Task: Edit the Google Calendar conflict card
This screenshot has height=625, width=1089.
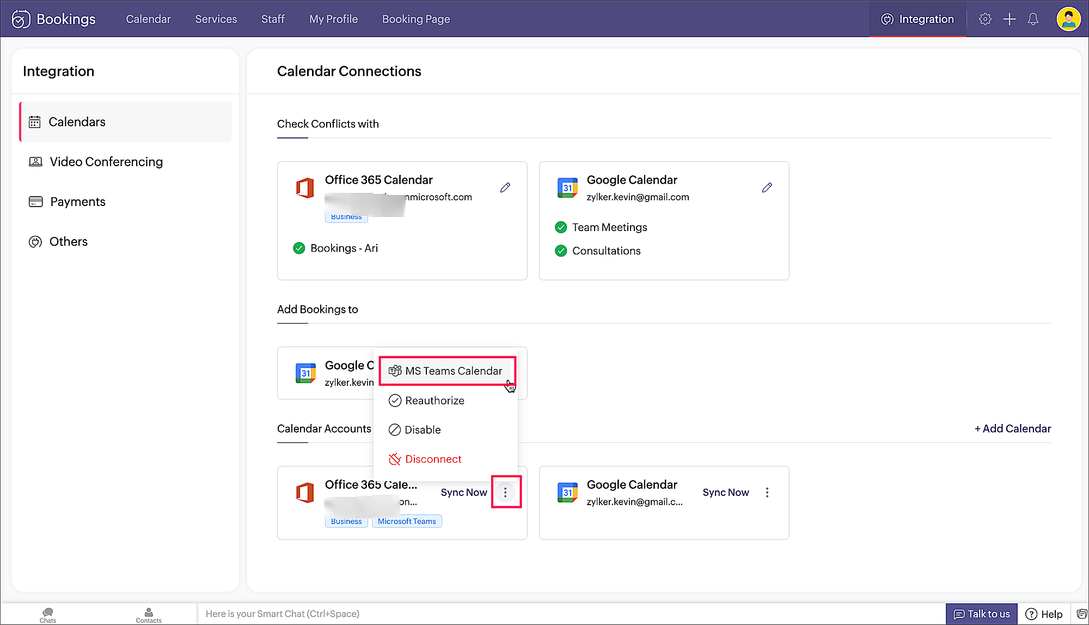Action: (767, 187)
